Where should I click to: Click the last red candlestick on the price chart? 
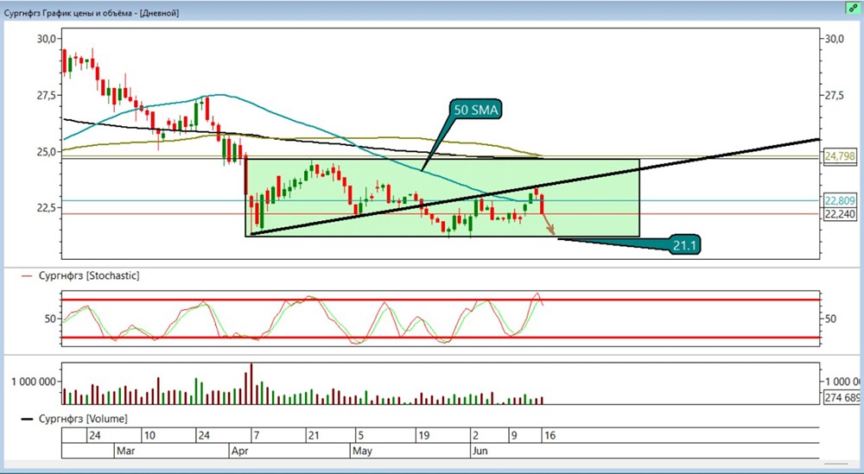pos(543,204)
